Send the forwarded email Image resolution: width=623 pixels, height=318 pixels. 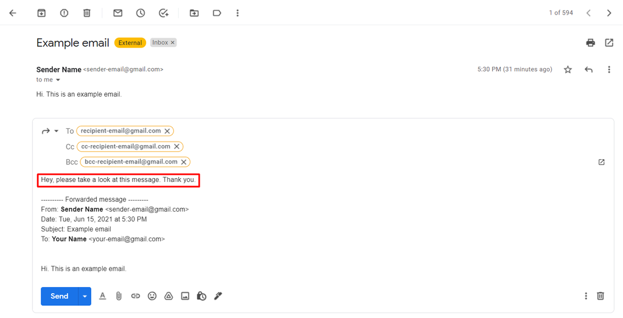point(59,296)
